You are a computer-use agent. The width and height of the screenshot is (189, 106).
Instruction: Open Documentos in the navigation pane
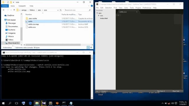tap(13, 26)
